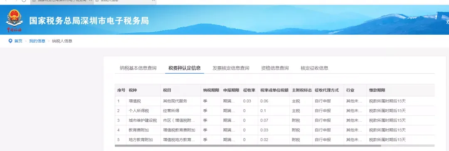This screenshot has height=151, width=449.
Task: Click 自行申报 in the 教育费附加 row
Action: coord(323,130)
